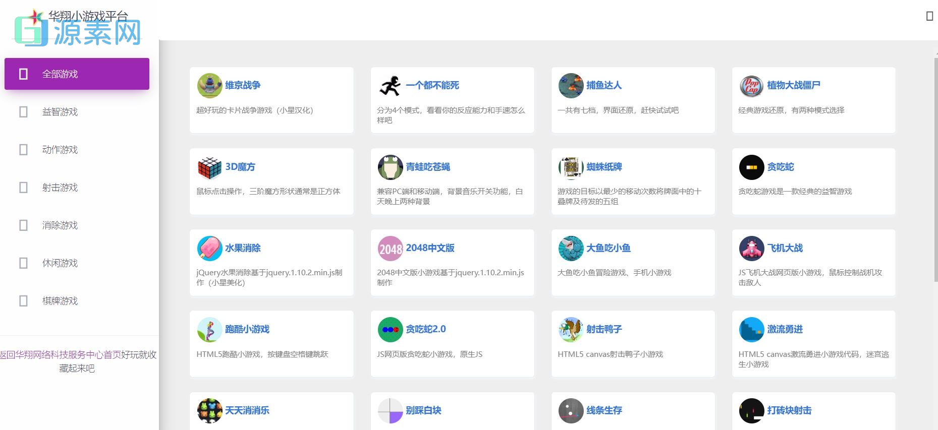Click the 激流勇进 blue icon
Image resolution: width=938 pixels, height=430 pixels.
[751, 330]
